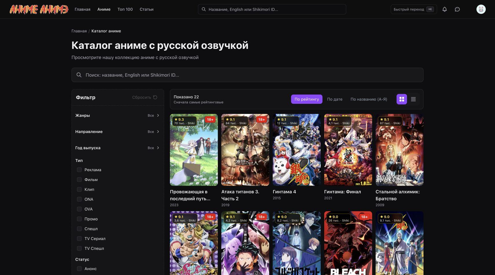Click the Показано 22 results count text
The height and width of the screenshot is (275, 495).
tap(186, 97)
